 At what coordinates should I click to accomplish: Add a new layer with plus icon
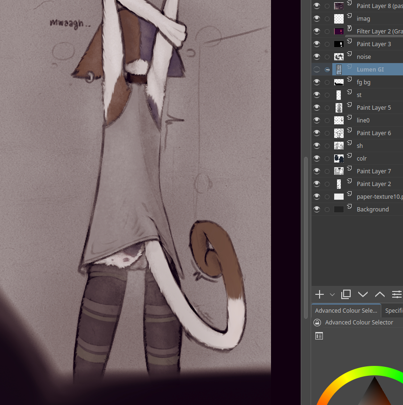pyautogui.click(x=320, y=294)
